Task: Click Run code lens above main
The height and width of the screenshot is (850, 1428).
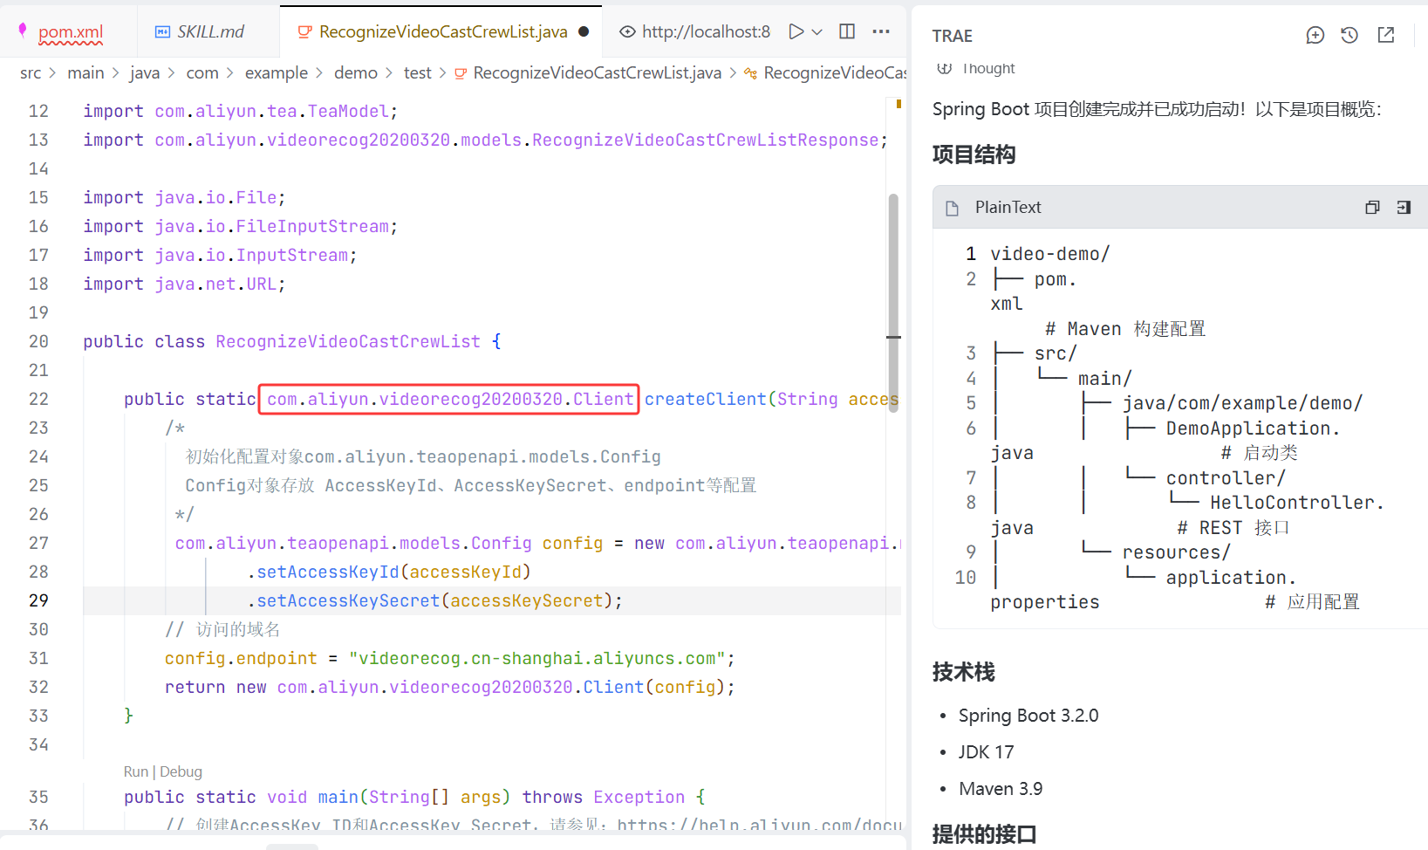Action: point(136,771)
